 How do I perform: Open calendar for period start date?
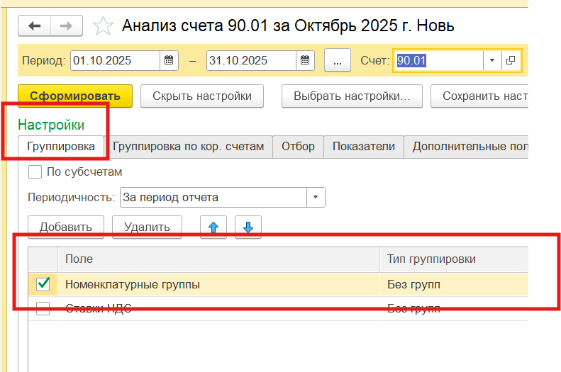169,60
